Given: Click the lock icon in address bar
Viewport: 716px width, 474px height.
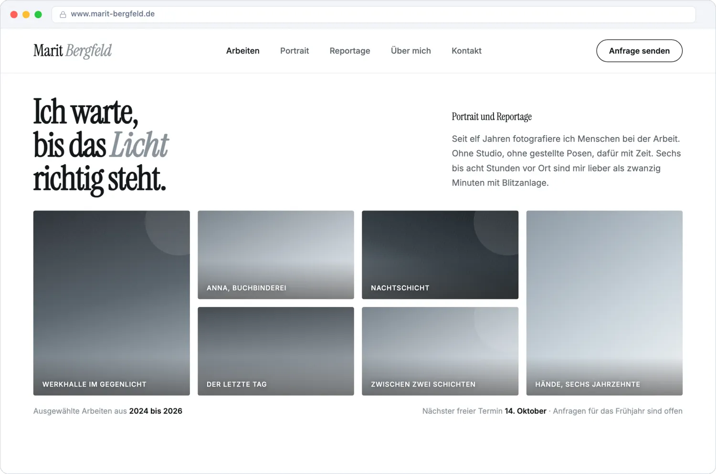Looking at the screenshot, I should point(63,14).
